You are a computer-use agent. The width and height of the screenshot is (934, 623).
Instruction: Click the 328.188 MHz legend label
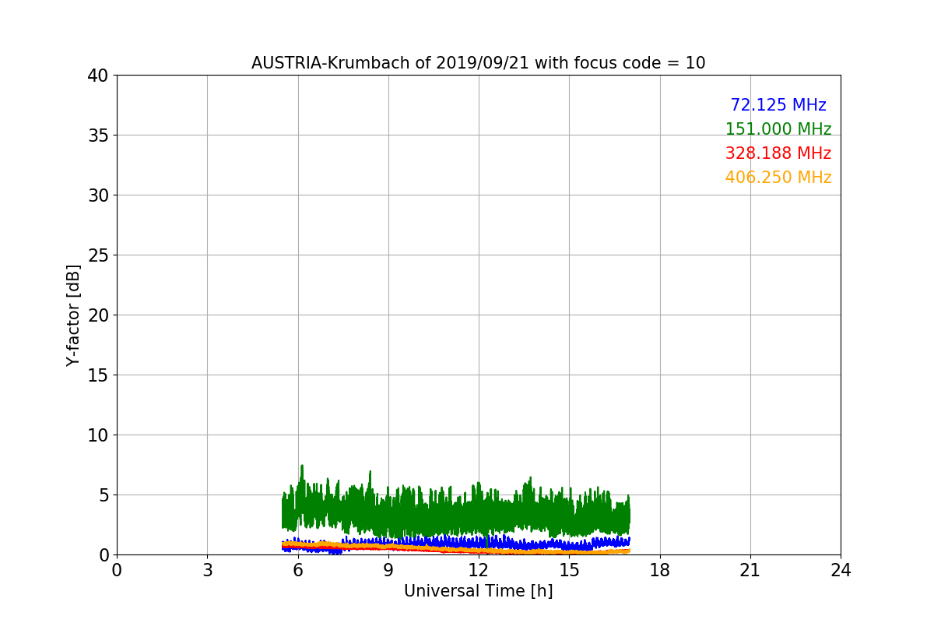[778, 153]
